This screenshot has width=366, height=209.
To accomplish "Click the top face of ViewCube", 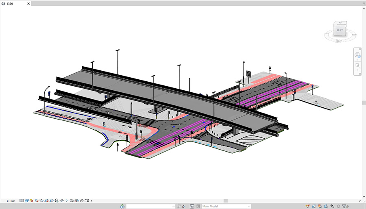I will (x=340, y=23).
